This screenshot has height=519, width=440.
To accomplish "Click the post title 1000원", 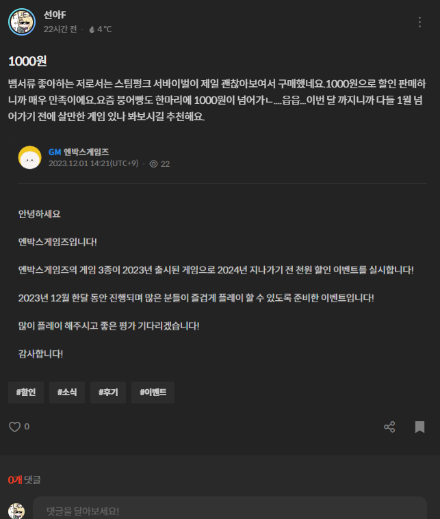I will click(27, 62).
